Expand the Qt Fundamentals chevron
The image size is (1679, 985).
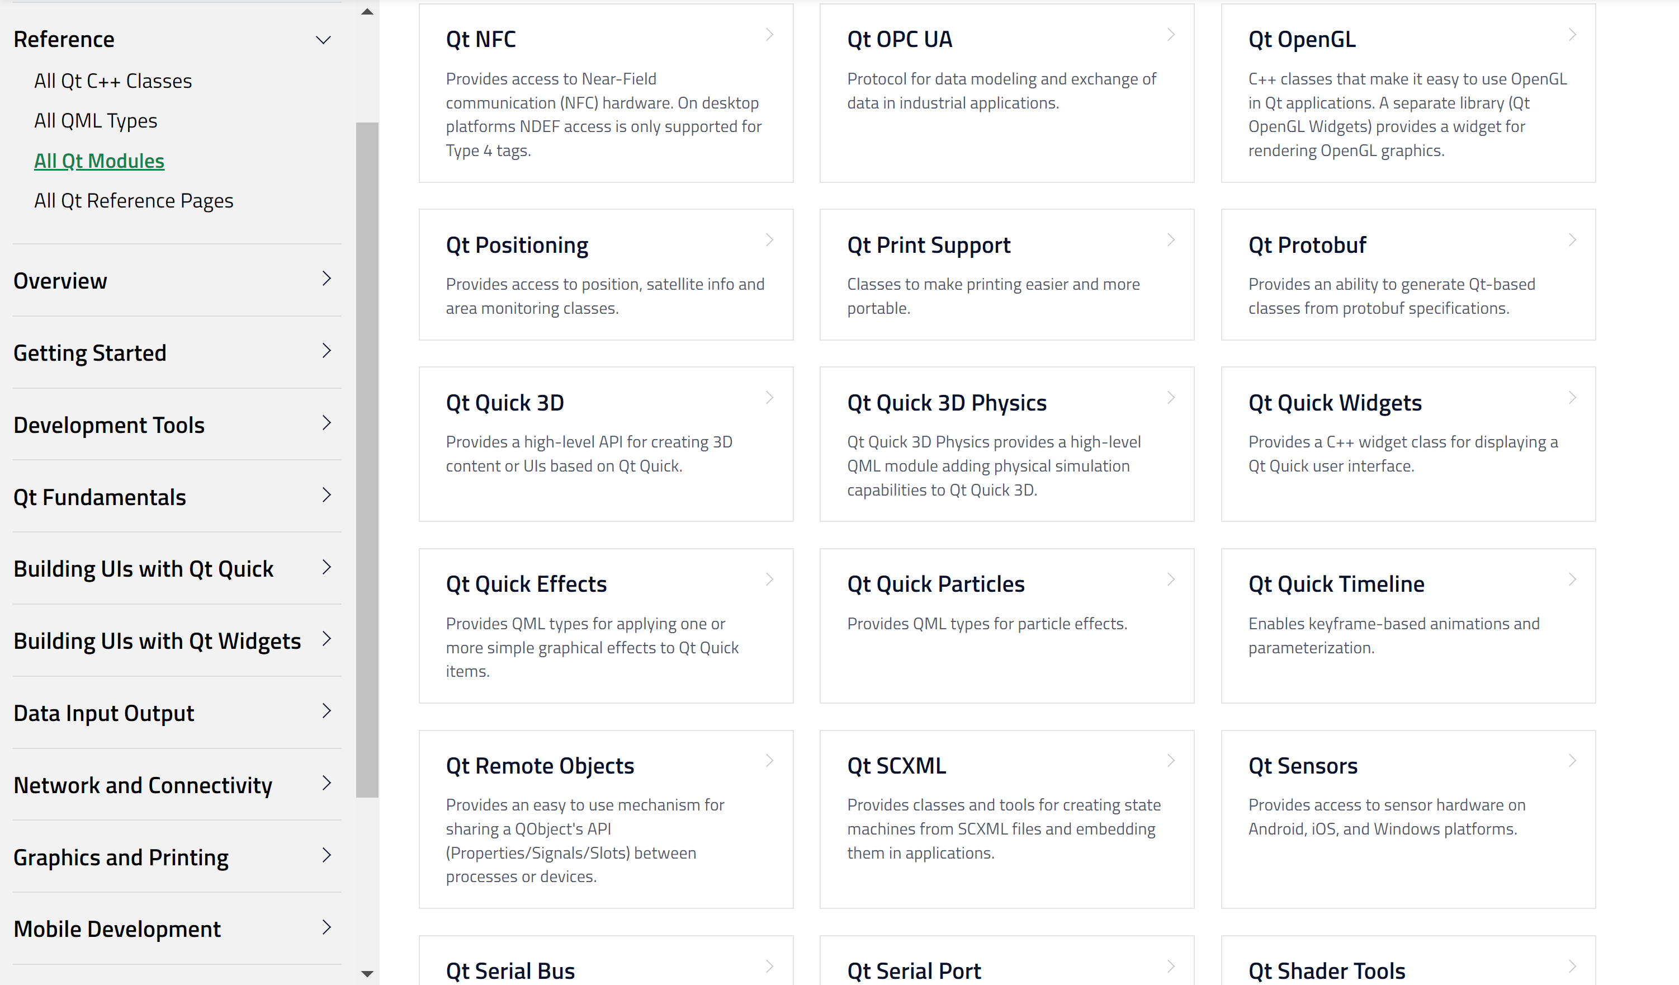[x=326, y=495]
